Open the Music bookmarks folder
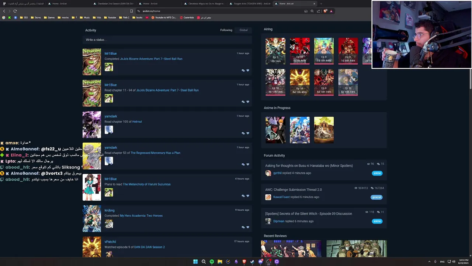Image resolution: width=472 pixels, height=266 pixels. click(85, 17)
